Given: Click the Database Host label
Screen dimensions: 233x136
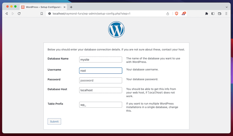Looking at the screenshot, I should pyautogui.click(x=57, y=89).
